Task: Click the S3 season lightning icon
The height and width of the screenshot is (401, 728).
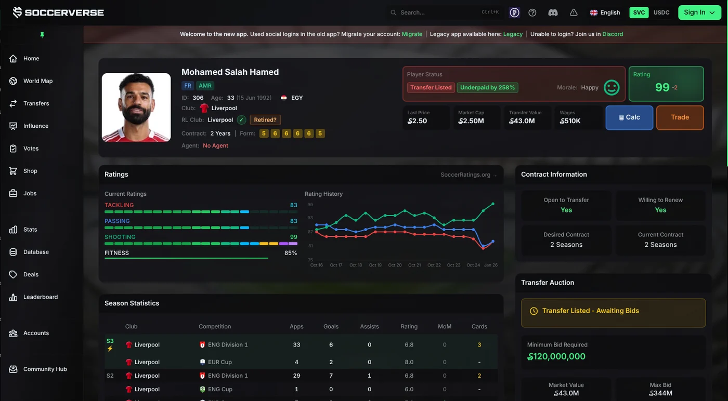Action: (110, 349)
